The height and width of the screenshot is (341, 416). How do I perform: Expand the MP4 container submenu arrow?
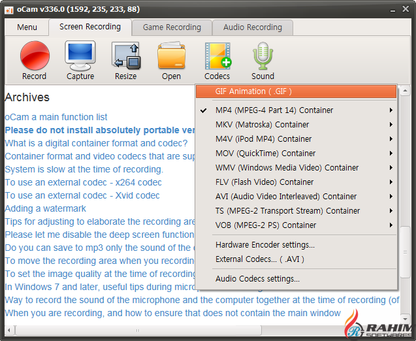pyautogui.click(x=391, y=110)
